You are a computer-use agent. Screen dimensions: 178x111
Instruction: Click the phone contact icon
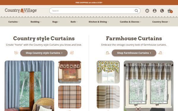(162, 11)
